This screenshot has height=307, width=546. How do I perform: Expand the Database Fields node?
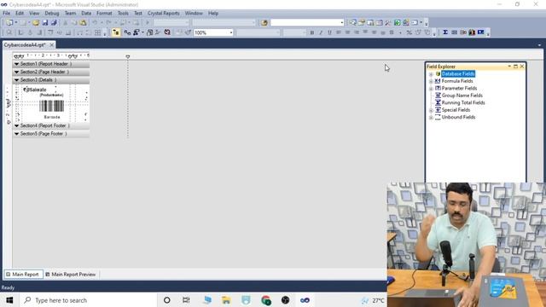(x=431, y=74)
